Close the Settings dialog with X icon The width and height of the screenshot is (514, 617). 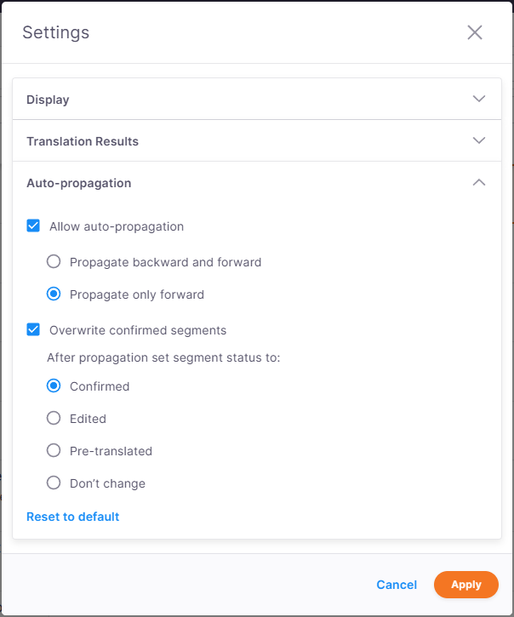tap(475, 32)
